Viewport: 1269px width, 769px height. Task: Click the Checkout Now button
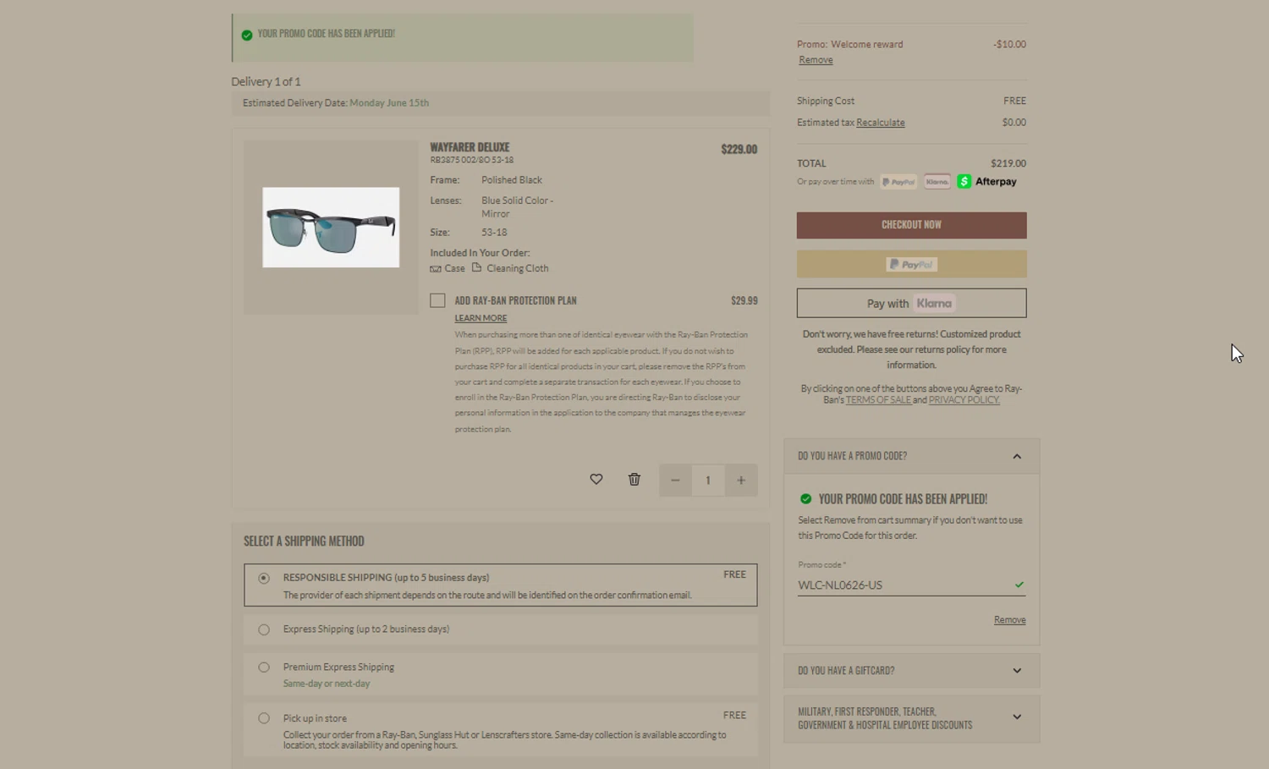point(911,225)
